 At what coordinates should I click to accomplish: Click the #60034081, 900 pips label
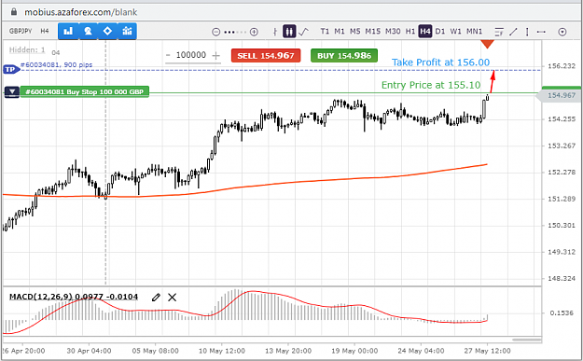57,65
